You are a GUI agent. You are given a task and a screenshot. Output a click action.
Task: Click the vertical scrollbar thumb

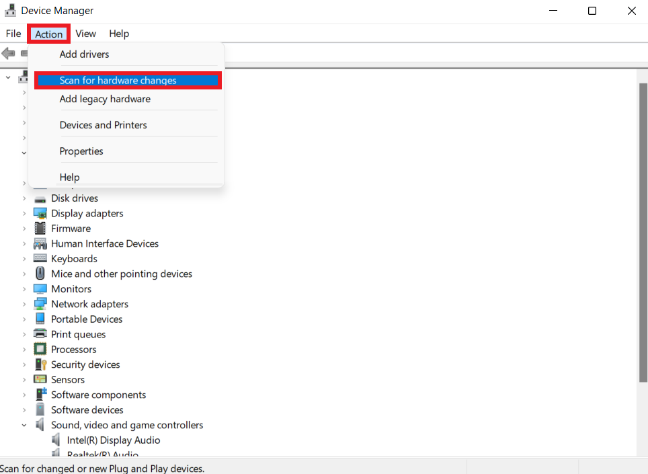coord(643,233)
